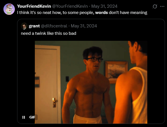Pause the playing GIF

point(24,117)
